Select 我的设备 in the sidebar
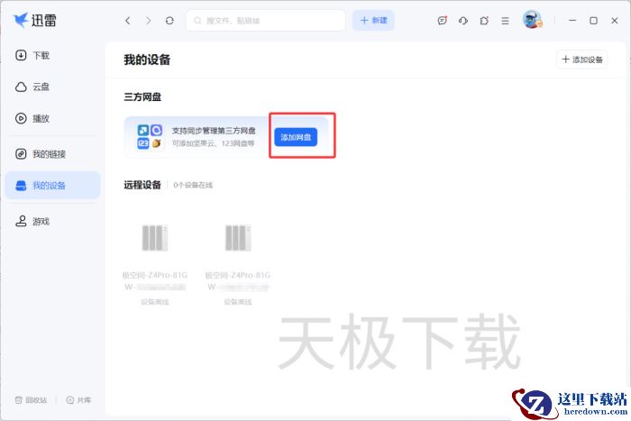 click(52, 185)
